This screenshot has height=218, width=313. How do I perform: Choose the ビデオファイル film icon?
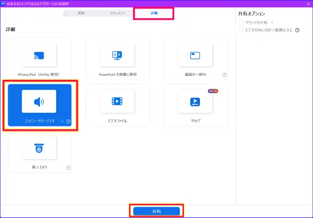coord(117,101)
